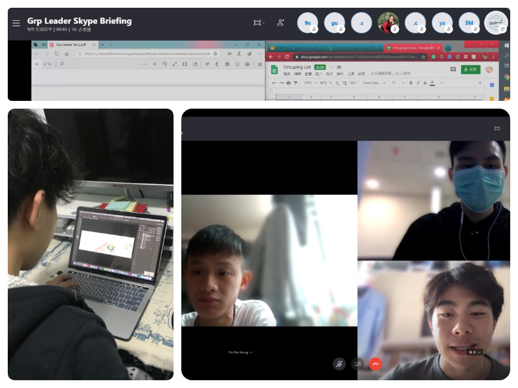
Task: Toggle the microphone mute button
Action: coord(339,363)
